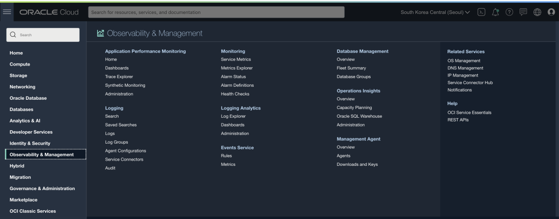Open DNS Management in Related Services
The height and width of the screenshot is (219, 559).
[x=465, y=68]
